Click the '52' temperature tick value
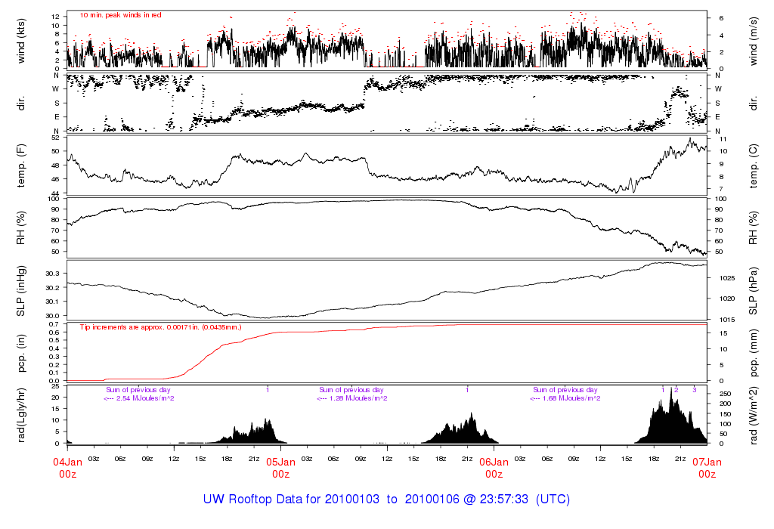 point(55,138)
